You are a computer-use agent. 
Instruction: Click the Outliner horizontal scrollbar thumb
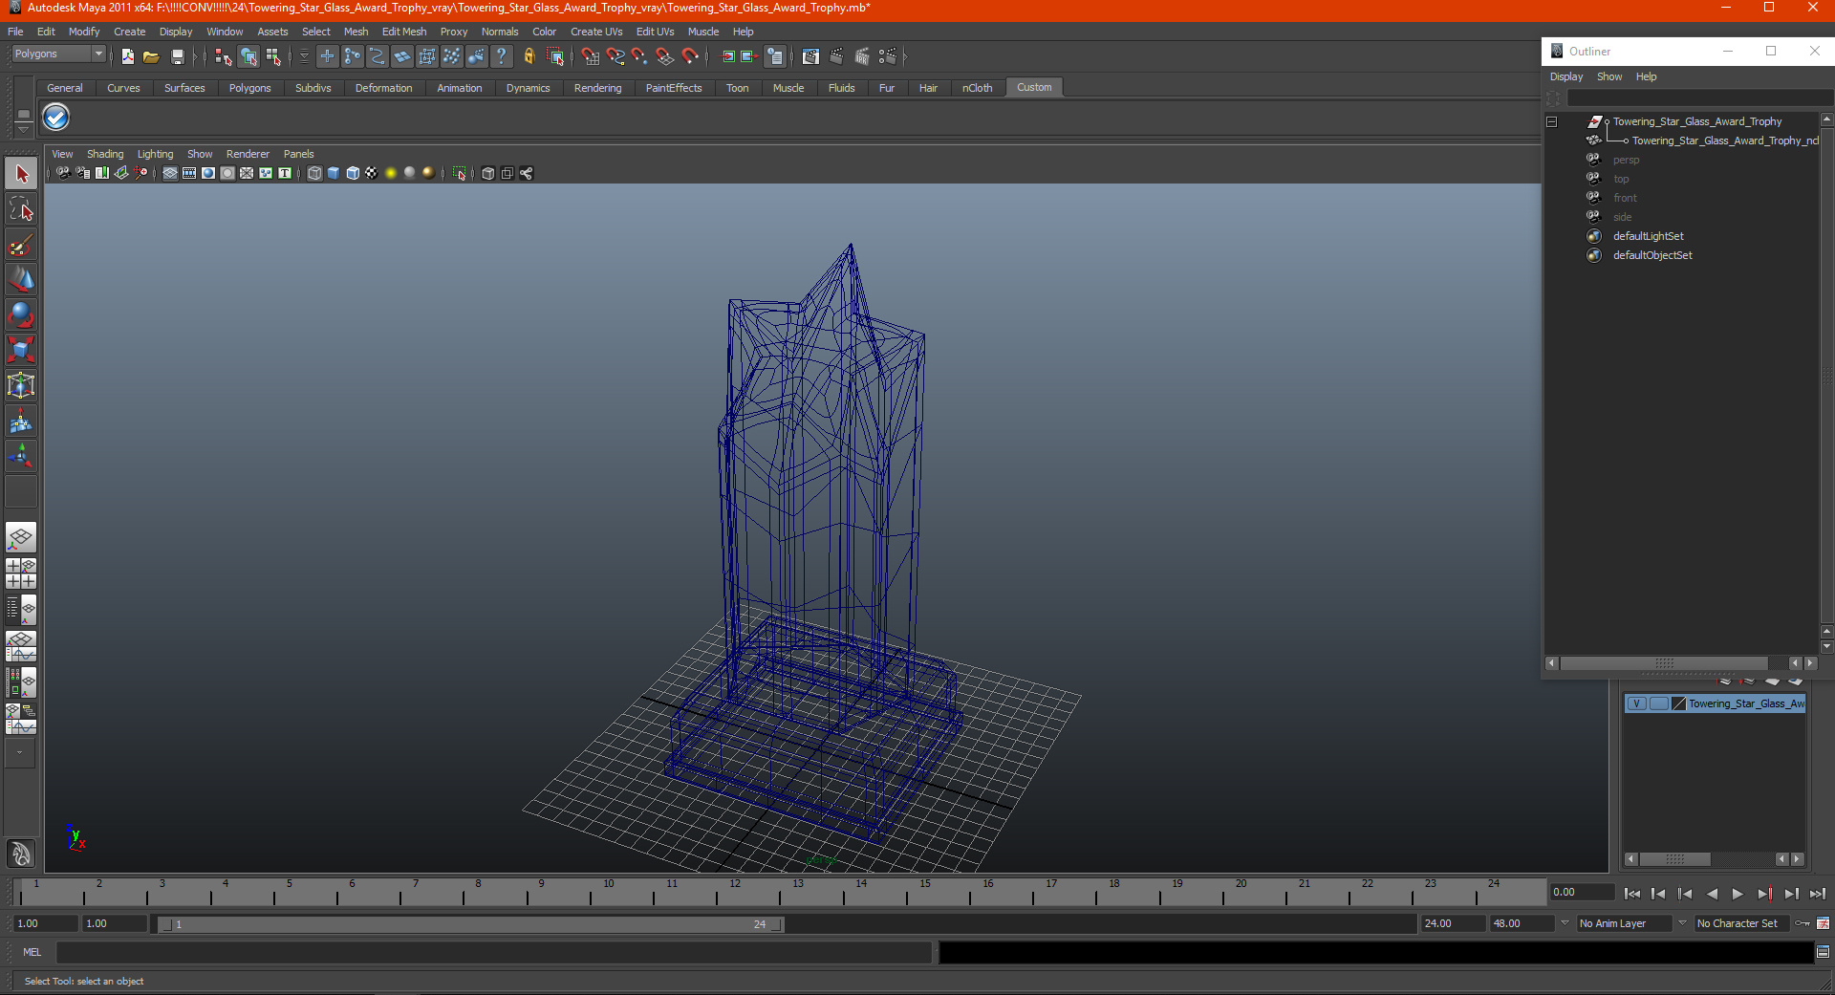pyautogui.click(x=1664, y=663)
